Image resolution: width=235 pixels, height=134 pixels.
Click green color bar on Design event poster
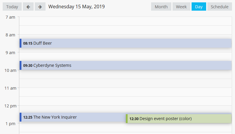(x=127, y=119)
